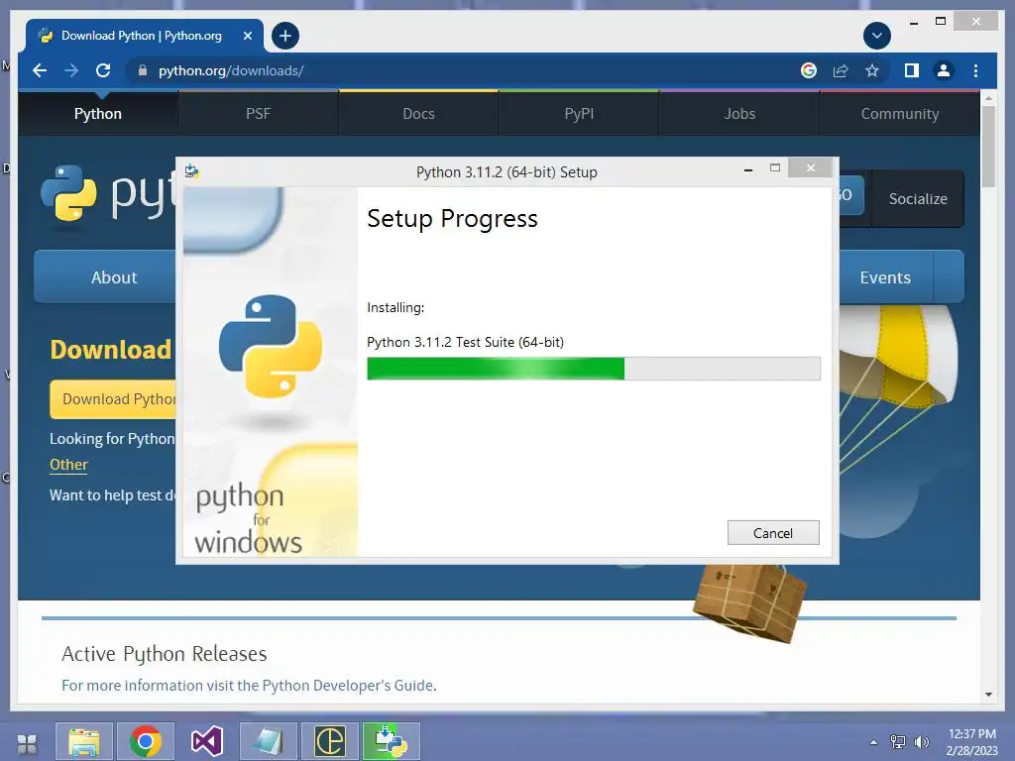Viewport: 1015px width, 761px height.
Task: Open the Events menu on python.org
Action: [x=885, y=277]
